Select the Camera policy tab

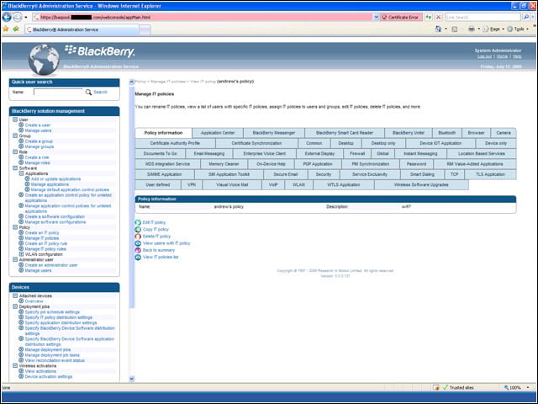504,133
